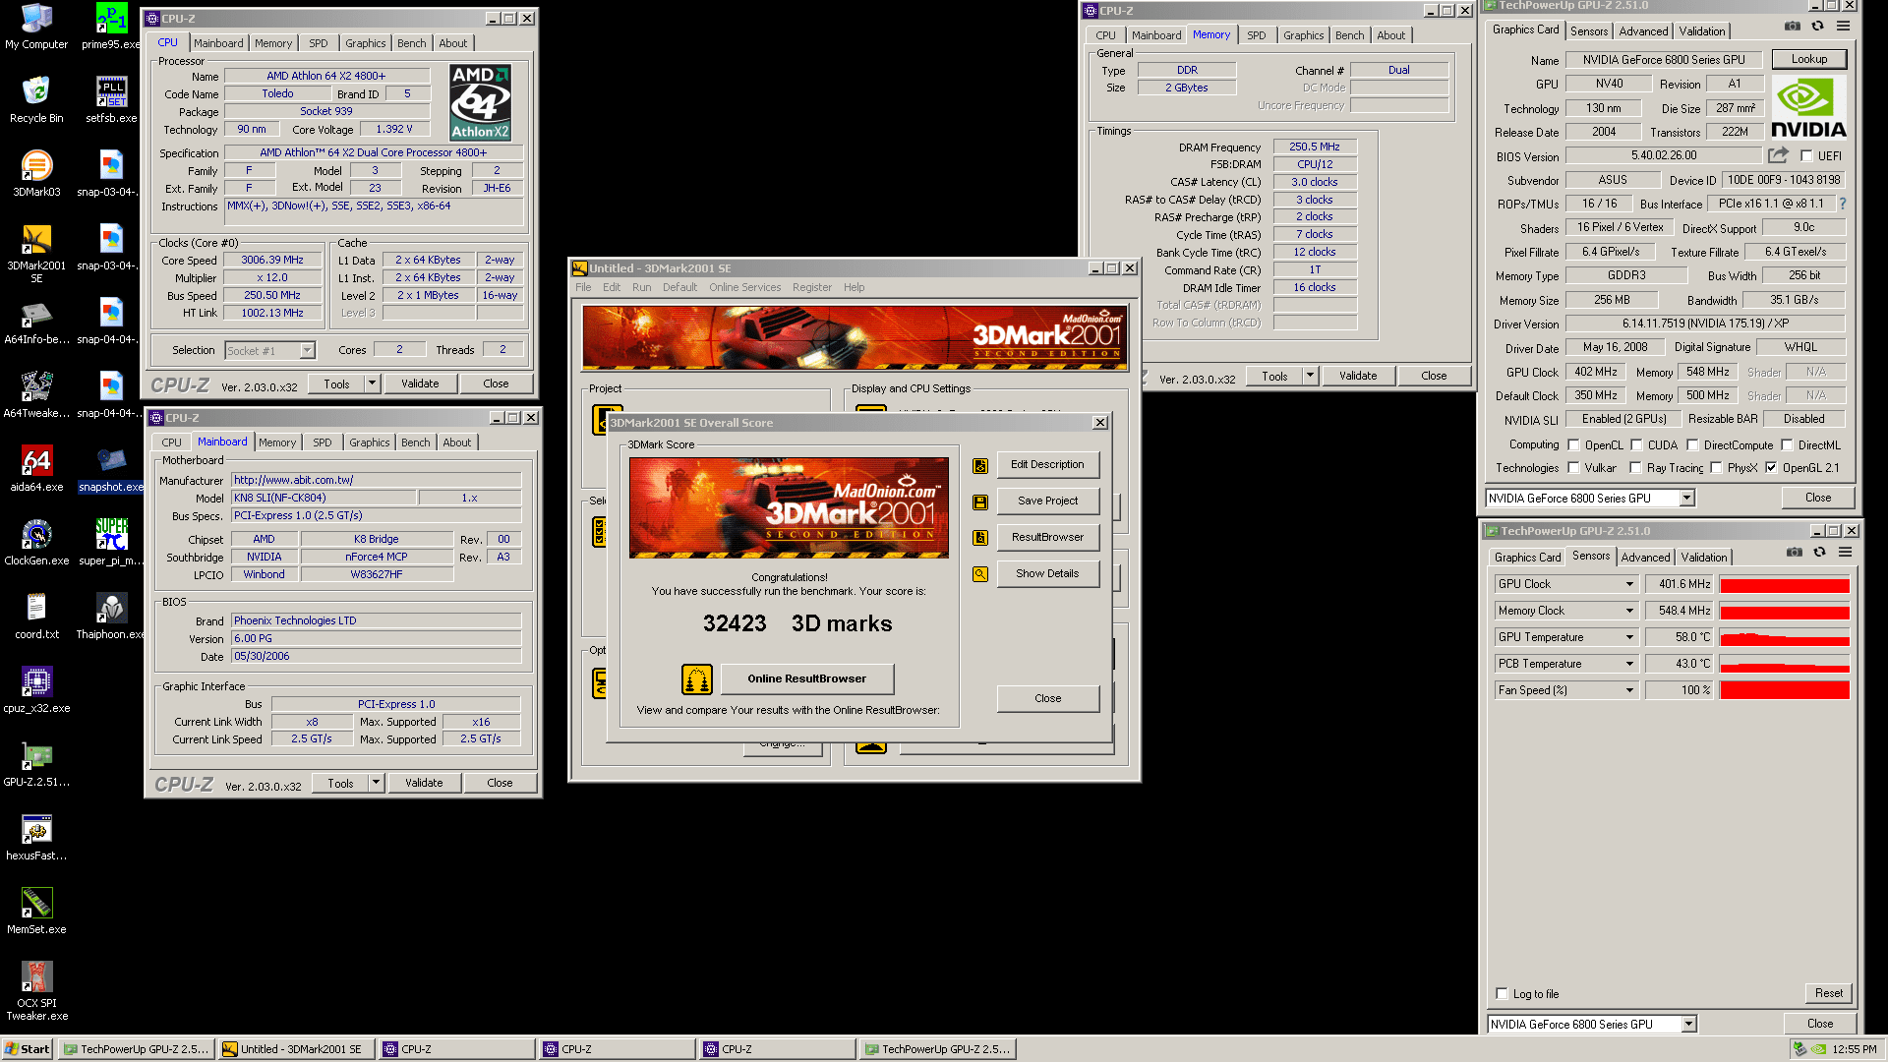
Task: Click the Fan Speed sensor graph bar
Action: click(1784, 690)
